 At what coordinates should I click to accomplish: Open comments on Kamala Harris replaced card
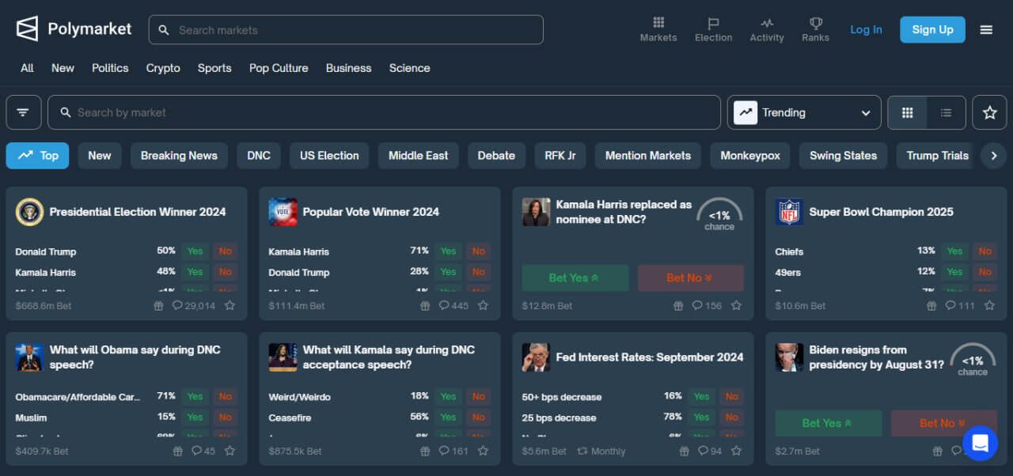(x=707, y=305)
